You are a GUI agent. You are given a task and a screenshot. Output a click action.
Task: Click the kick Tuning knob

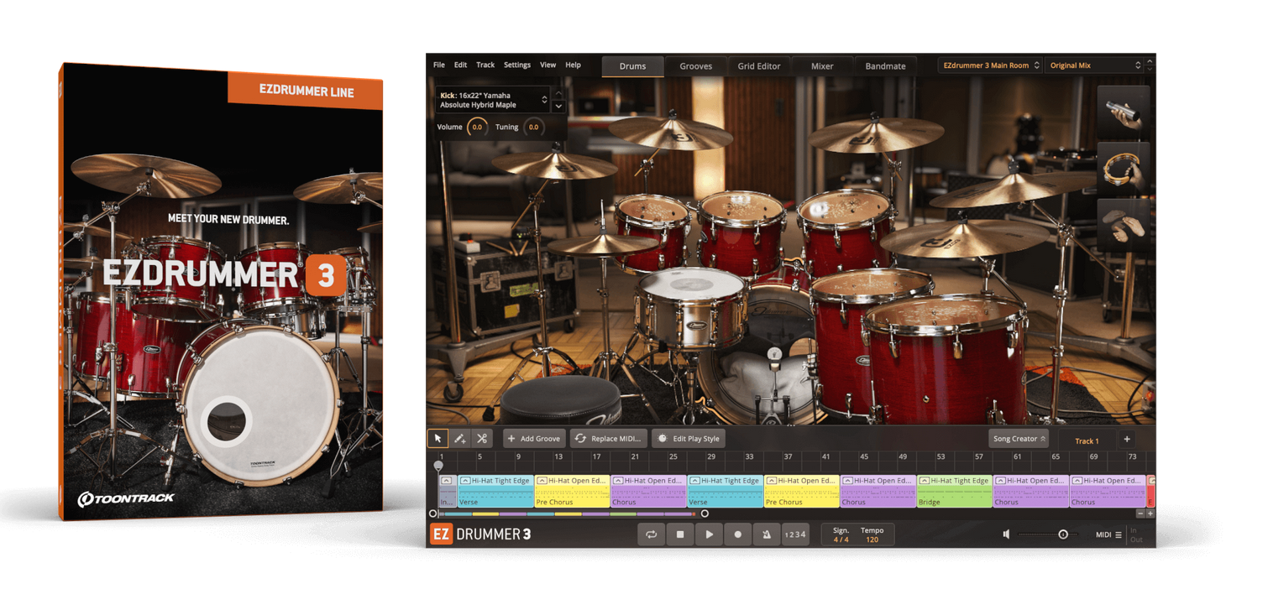click(x=533, y=128)
